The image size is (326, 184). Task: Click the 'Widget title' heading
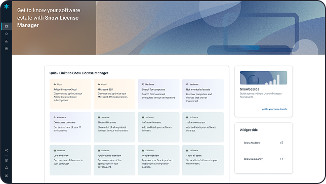tap(249, 130)
